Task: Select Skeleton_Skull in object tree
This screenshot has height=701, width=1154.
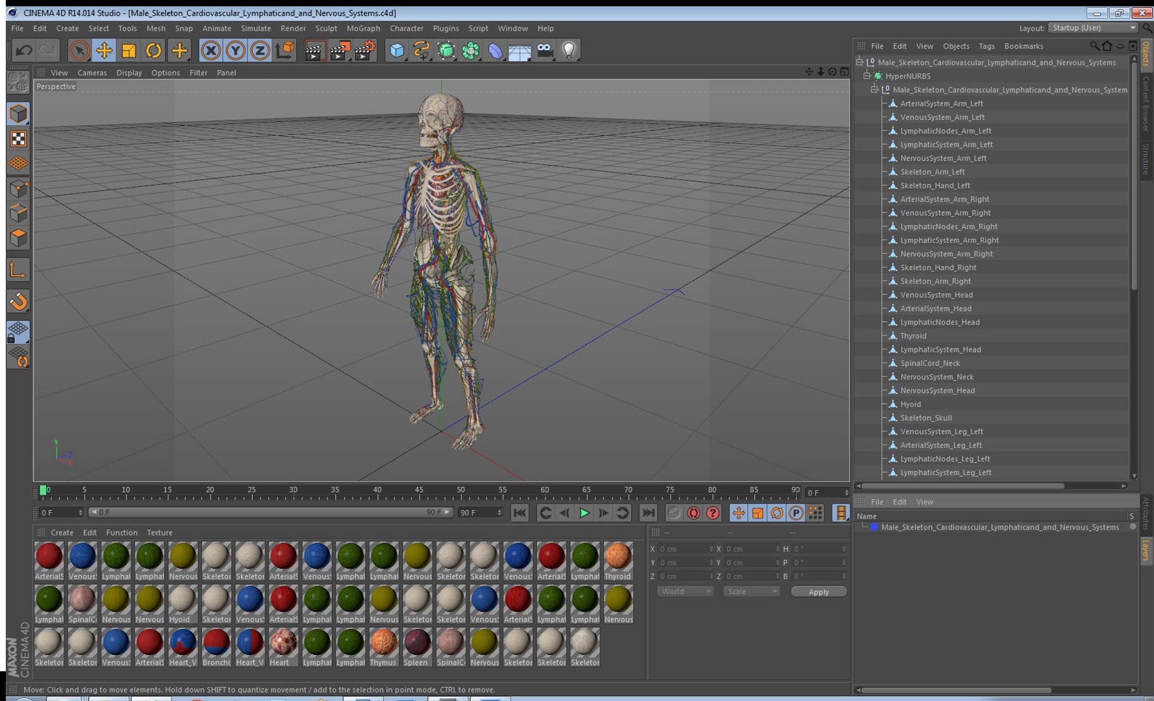Action: point(925,418)
